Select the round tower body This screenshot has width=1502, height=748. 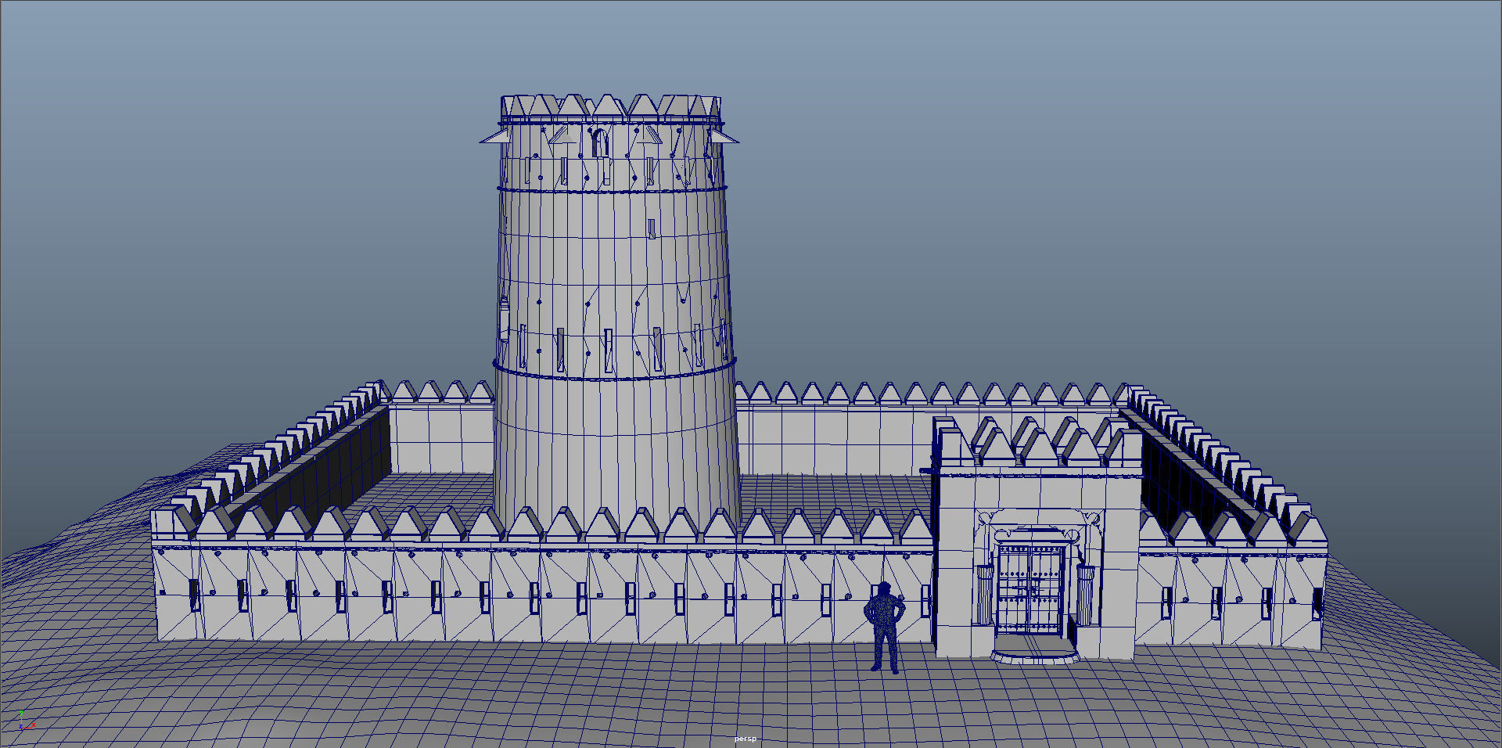tap(616, 313)
